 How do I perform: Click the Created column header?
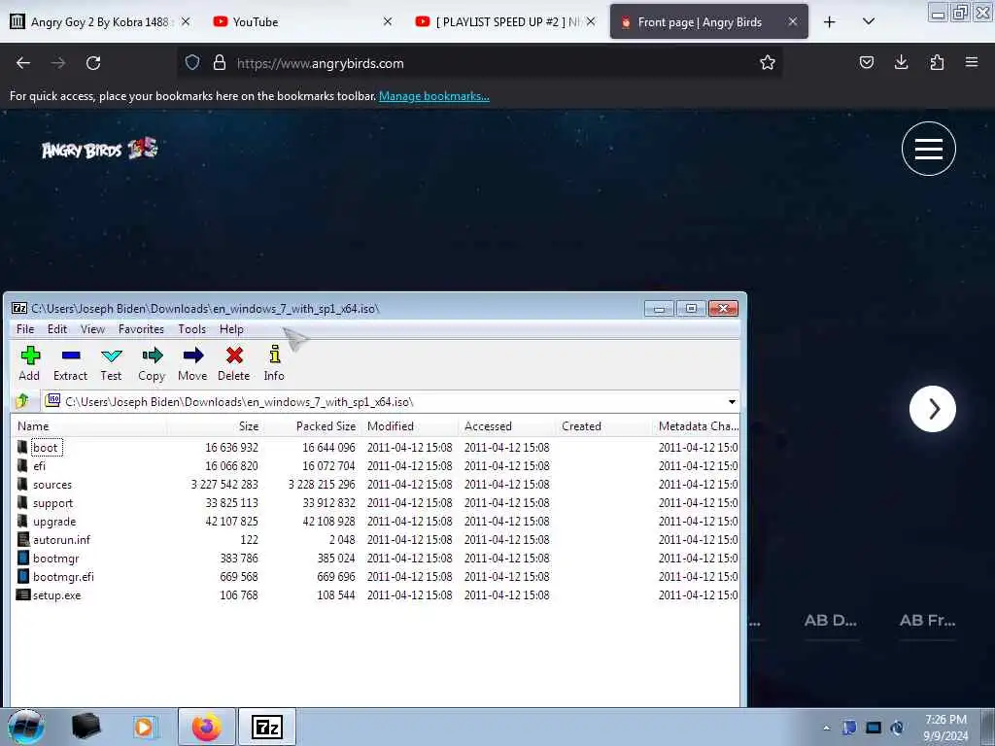(603, 426)
